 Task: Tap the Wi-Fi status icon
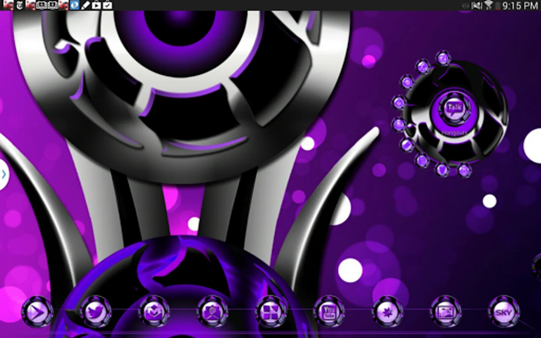click(x=488, y=5)
